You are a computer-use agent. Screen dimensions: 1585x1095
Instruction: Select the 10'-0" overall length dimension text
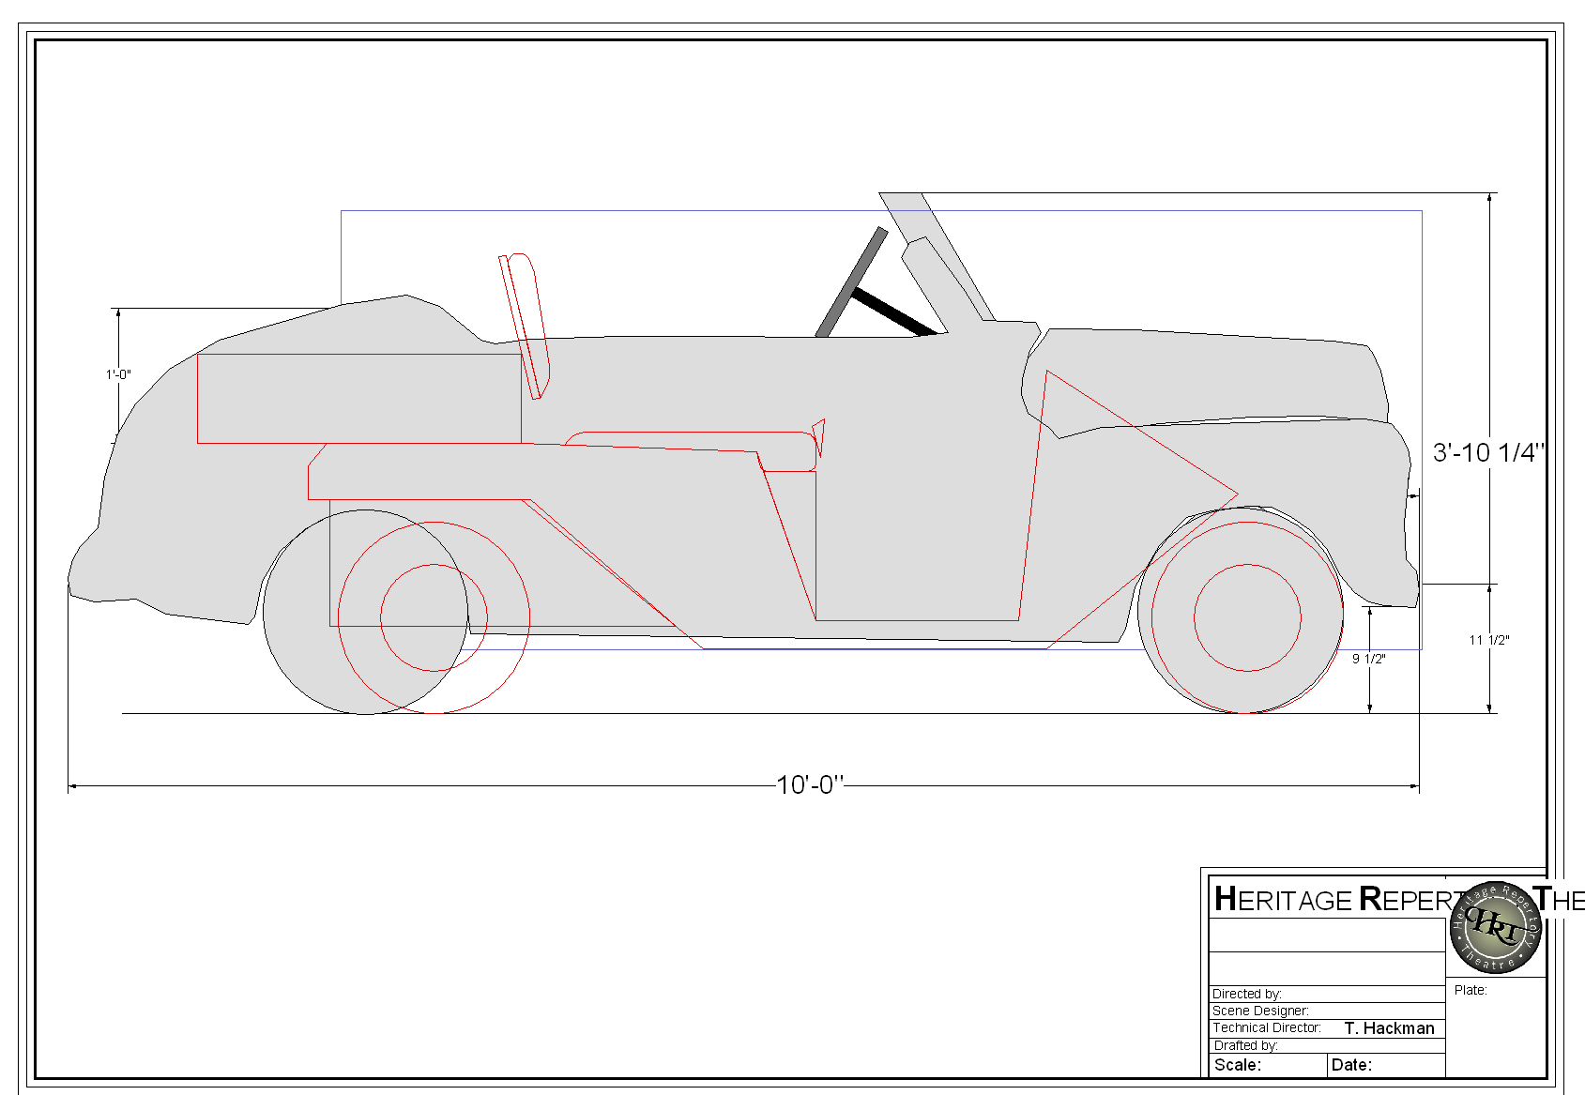809,784
